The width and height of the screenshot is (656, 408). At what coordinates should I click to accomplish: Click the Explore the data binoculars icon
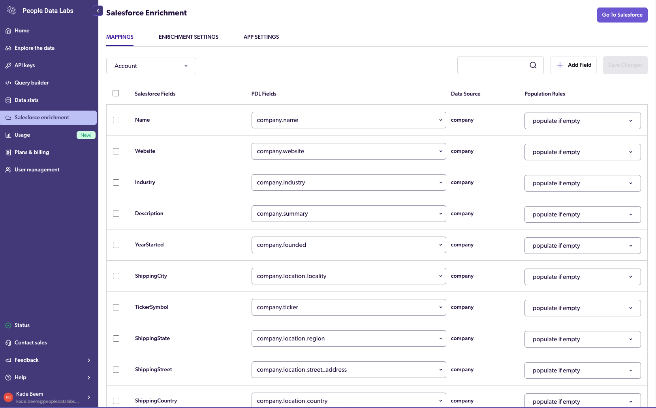pos(8,48)
